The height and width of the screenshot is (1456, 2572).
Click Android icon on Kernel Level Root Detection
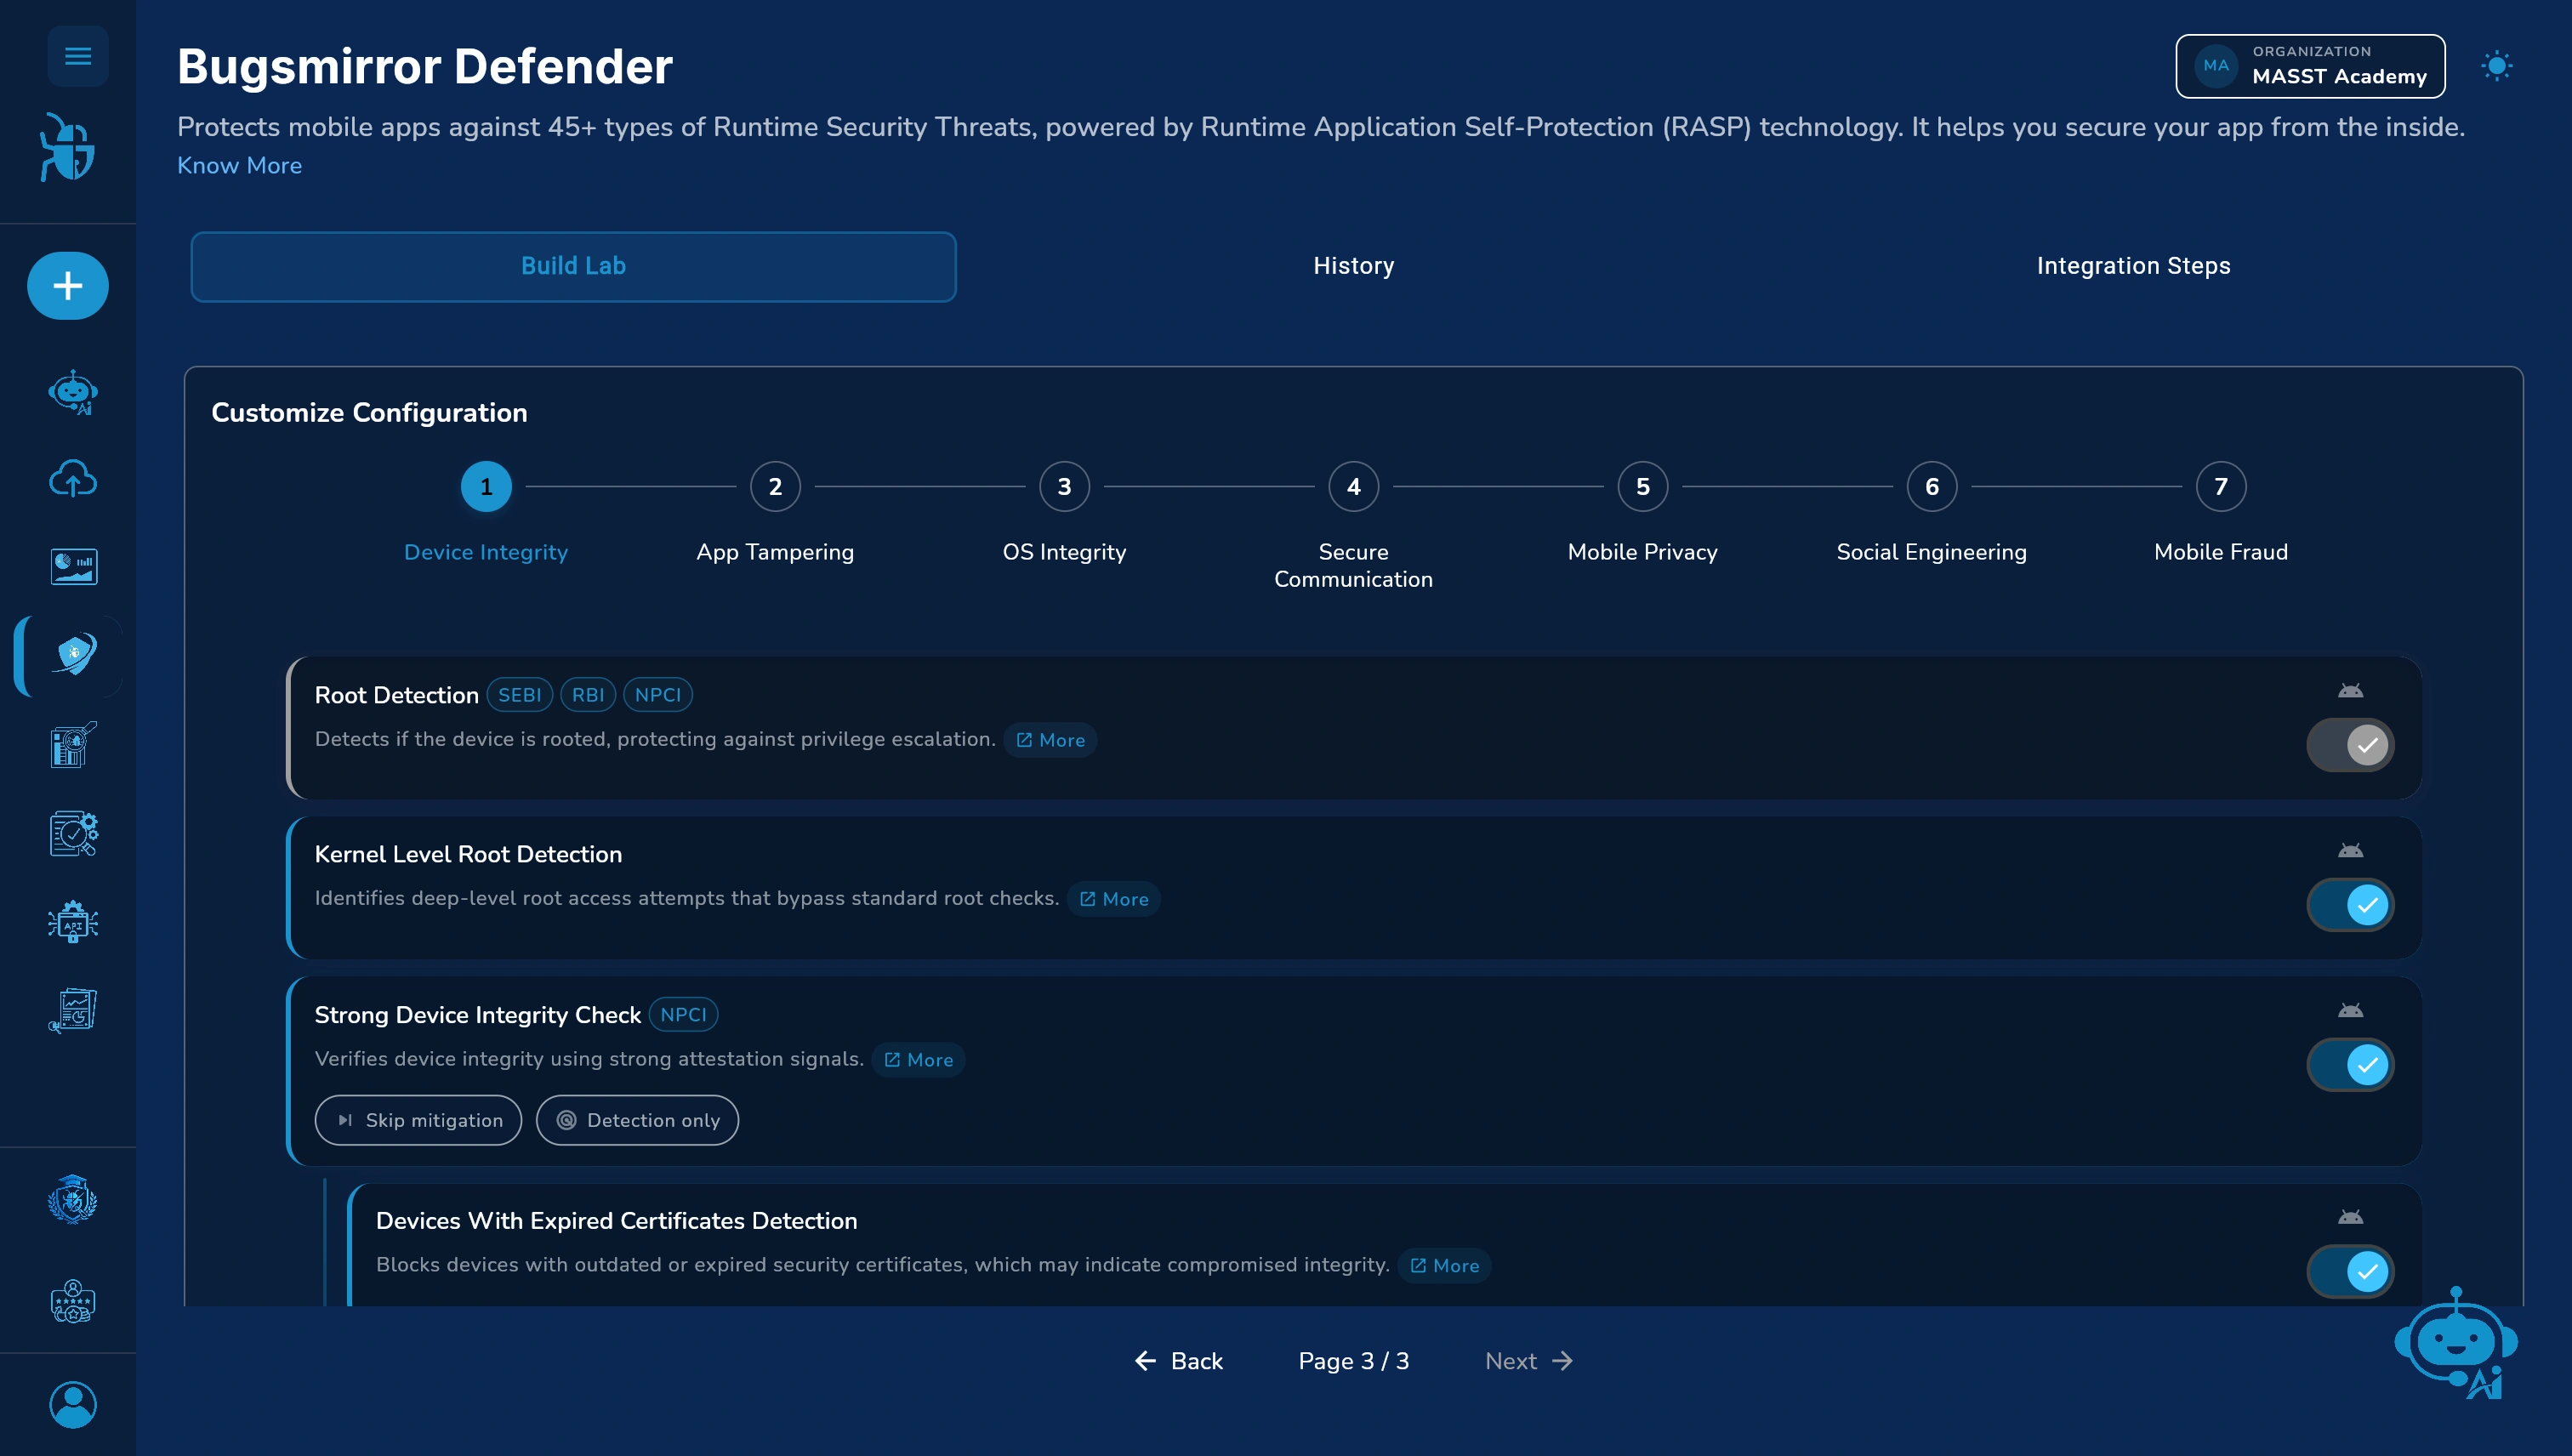[2350, 851]
